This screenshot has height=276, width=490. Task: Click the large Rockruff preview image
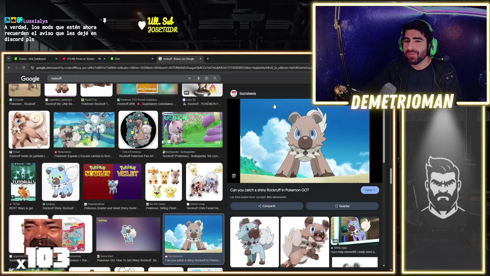click(x=305, y=141)
